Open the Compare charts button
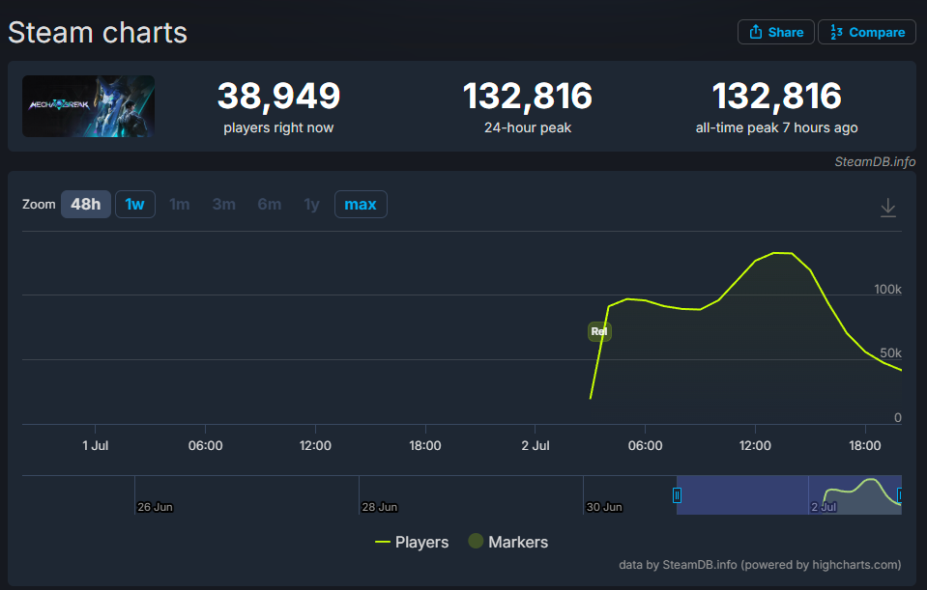Screen dimensions: 927x590 [x=867, y=32]
